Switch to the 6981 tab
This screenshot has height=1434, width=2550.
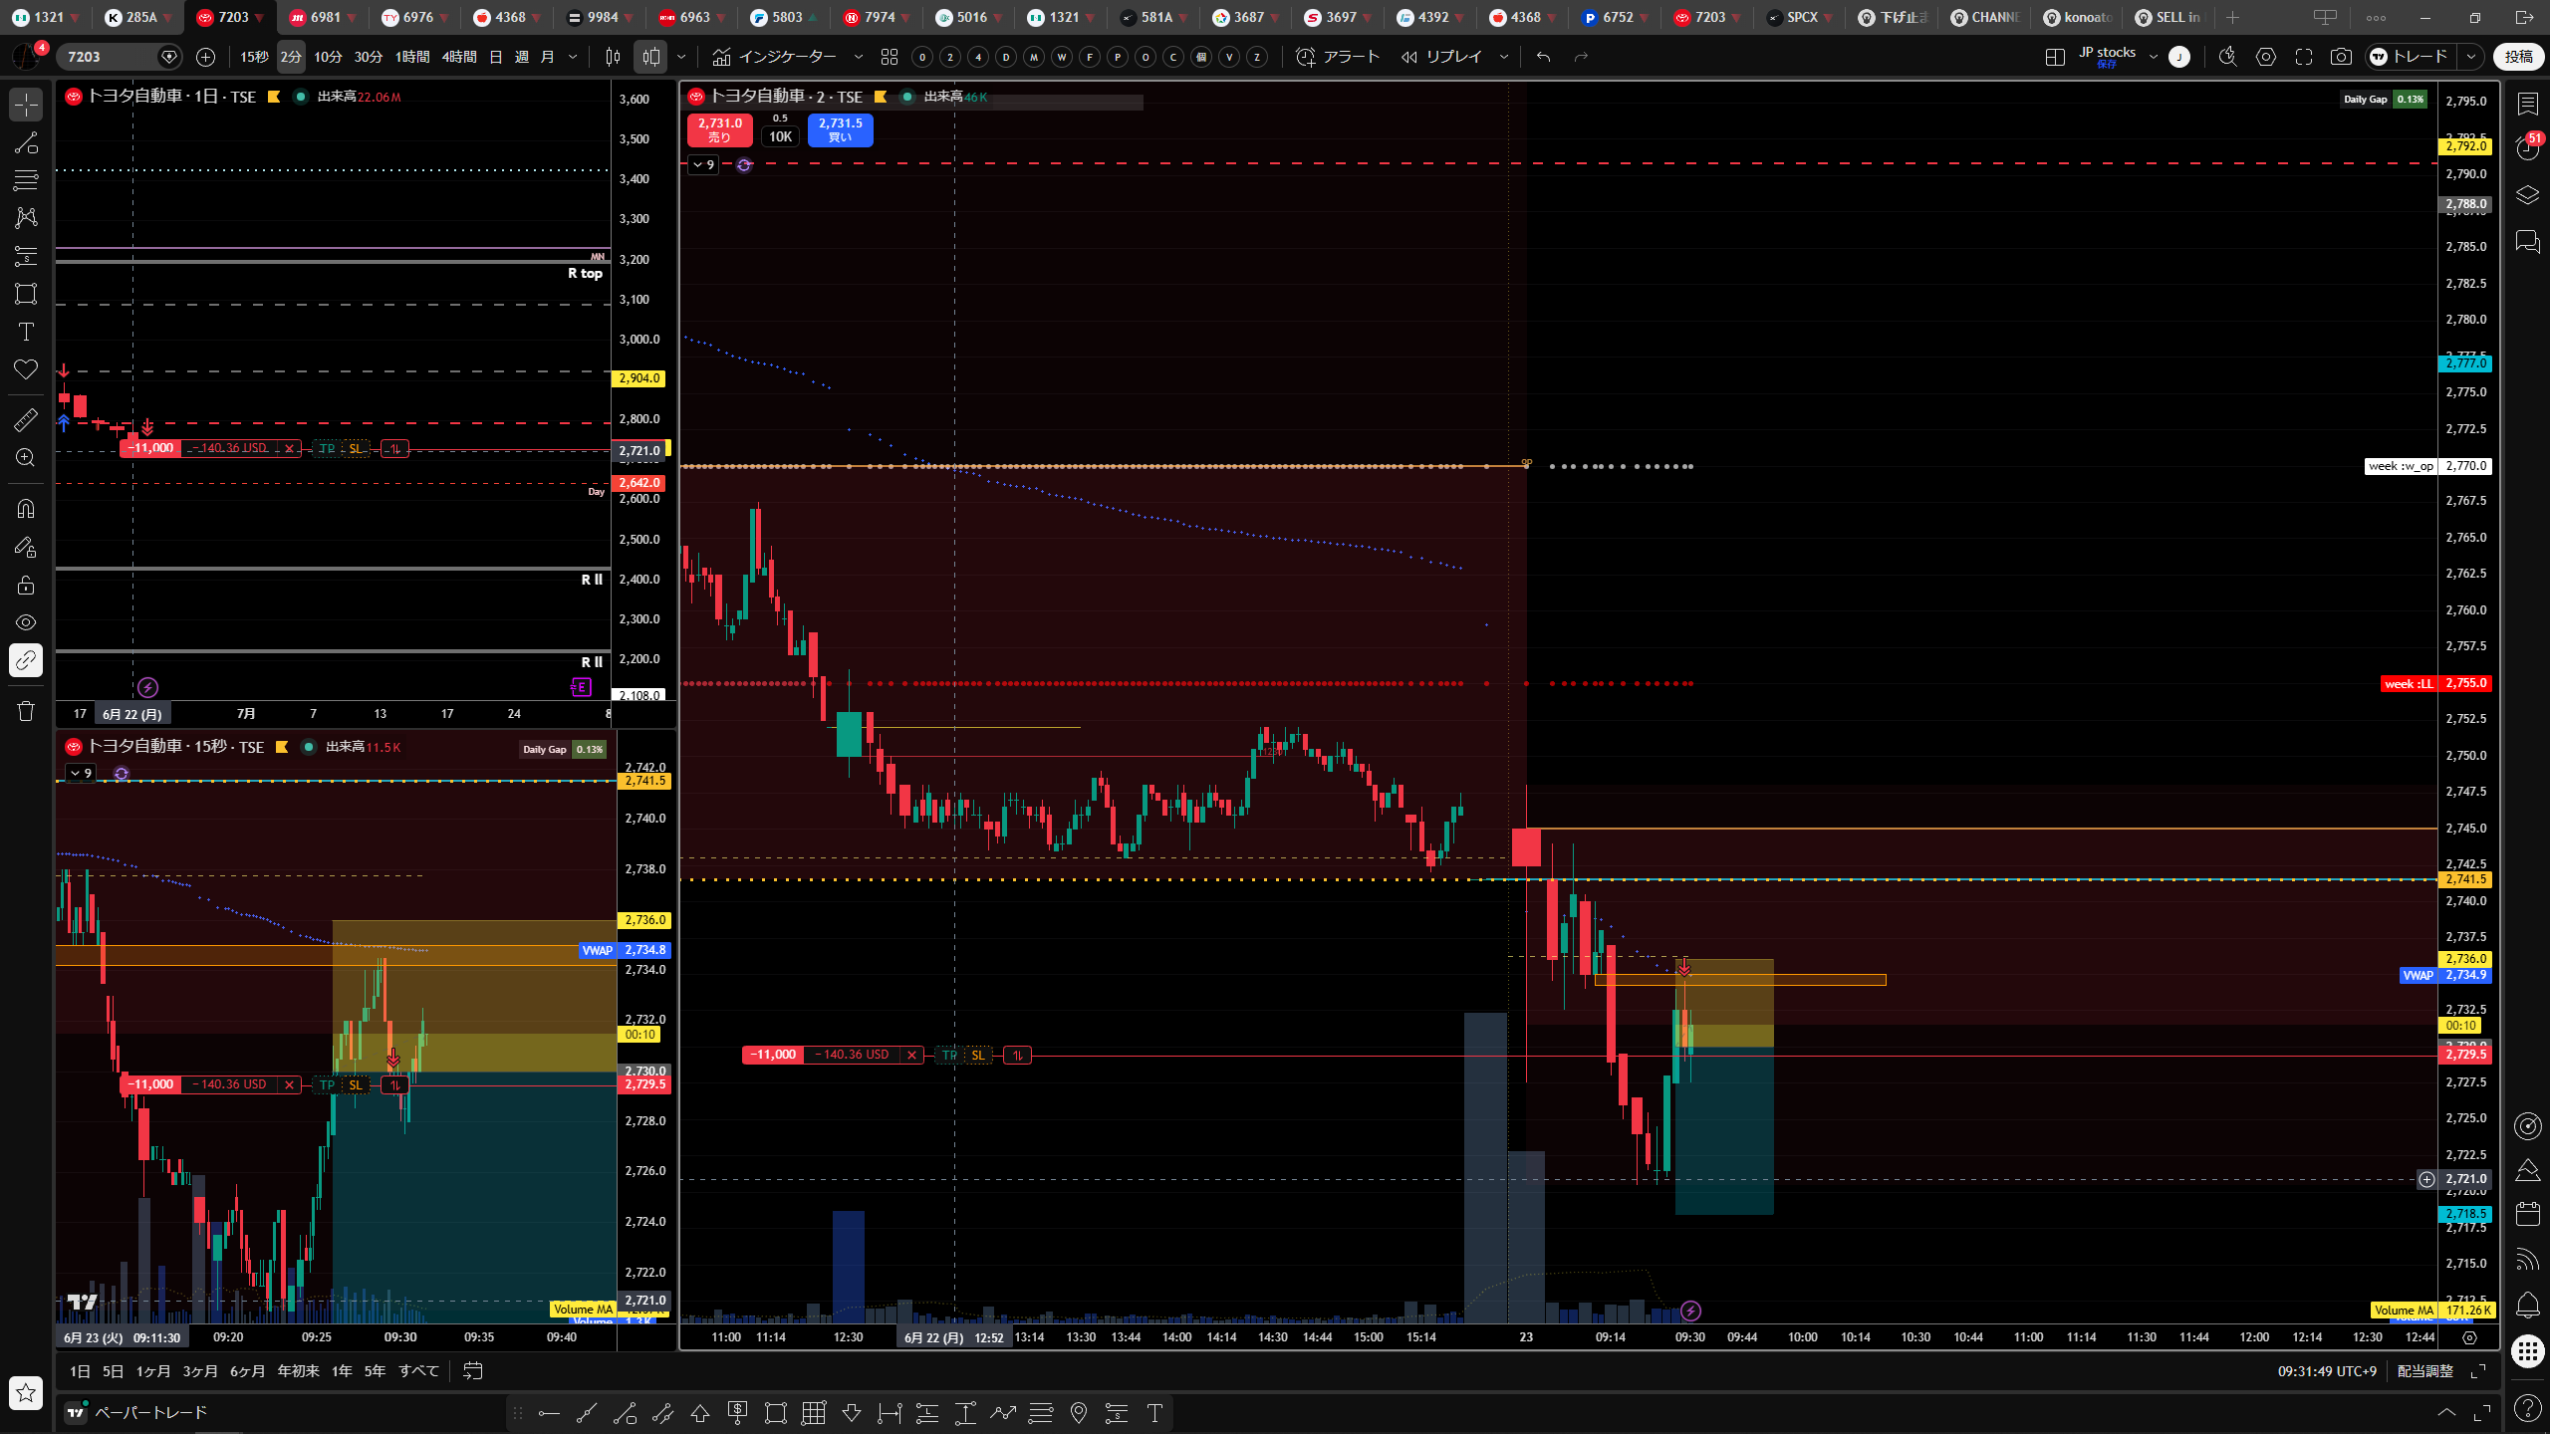click(x=318, y=17)
